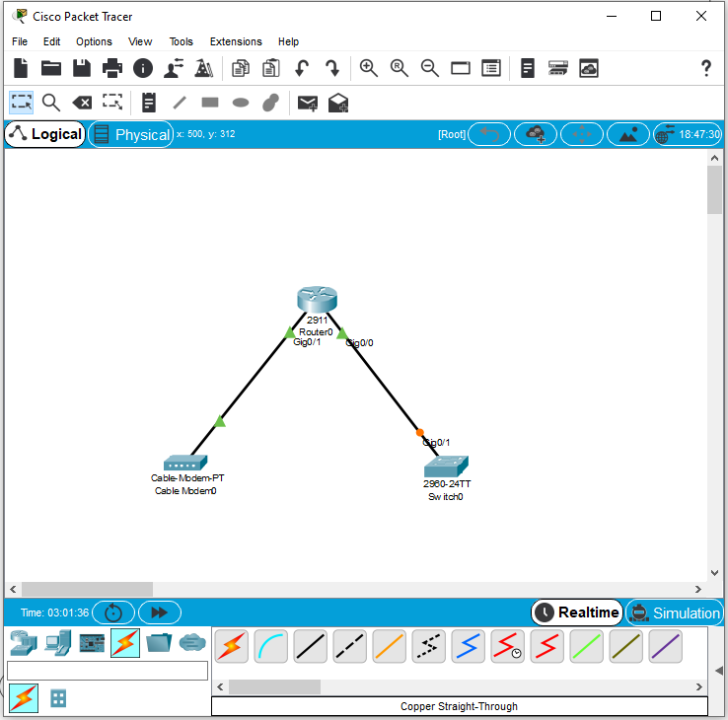Screen dimensions: 728x720
Task: Open the View menu
Action: (140, 41)
